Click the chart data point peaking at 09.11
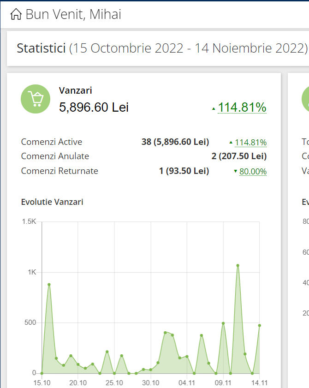The height and width of the screenshot is (388, 309). [x=223, y=323]
